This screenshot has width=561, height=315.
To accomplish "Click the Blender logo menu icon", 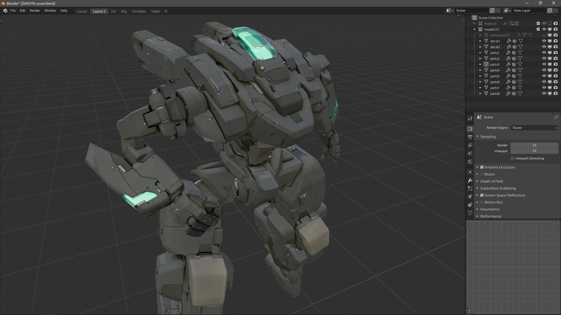I will tap(5, 11).
